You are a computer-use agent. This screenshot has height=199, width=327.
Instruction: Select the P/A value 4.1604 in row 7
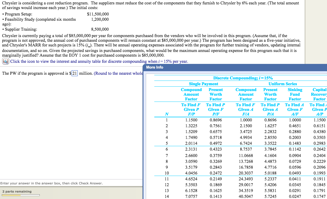coord(270,156)
